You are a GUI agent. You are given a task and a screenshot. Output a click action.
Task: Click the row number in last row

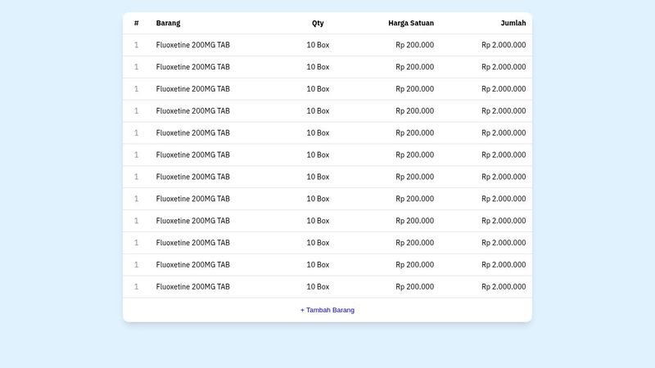click(x=136, y=287)
